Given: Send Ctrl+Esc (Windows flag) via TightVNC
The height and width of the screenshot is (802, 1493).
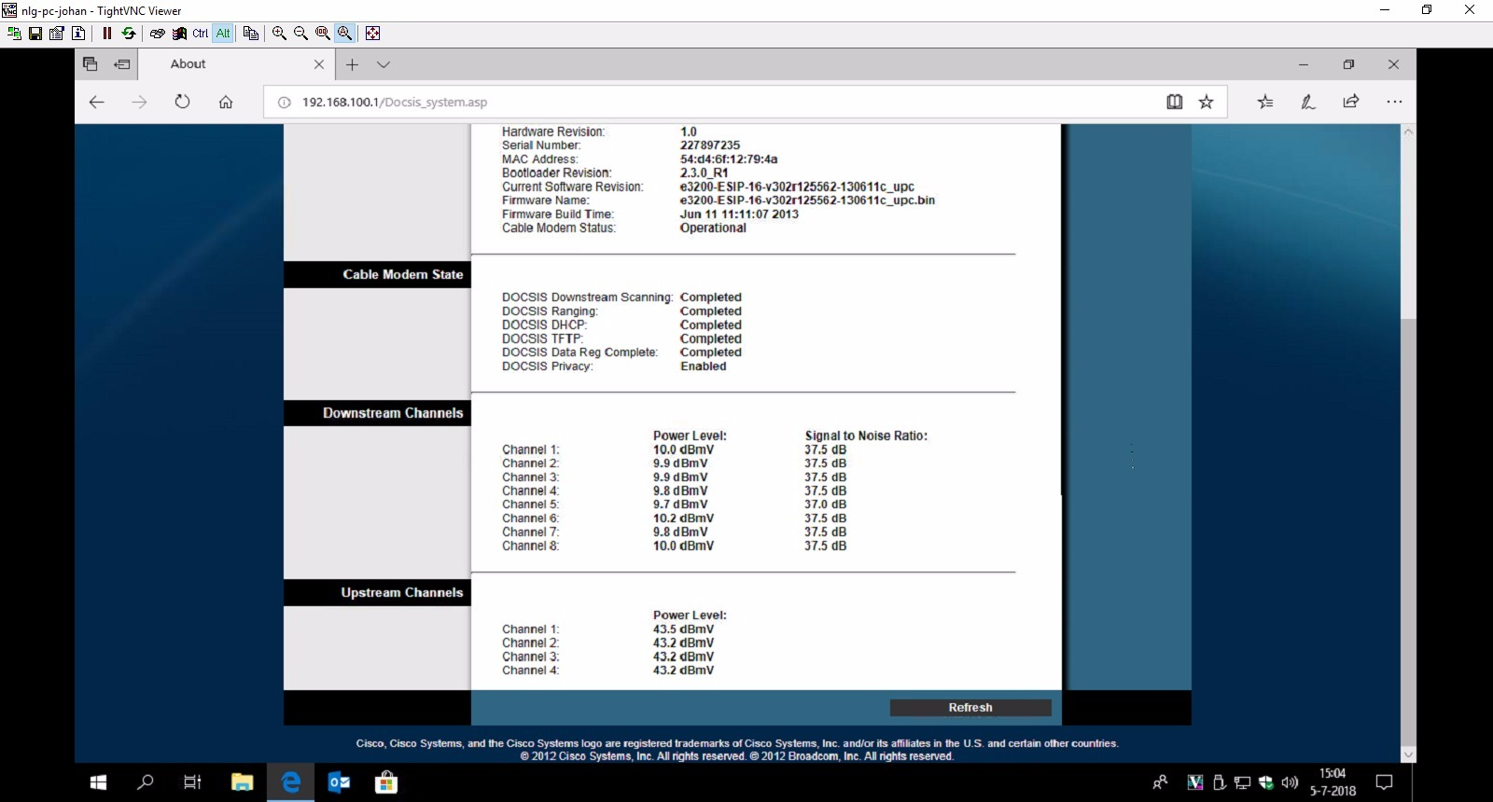Looking at the screenshot, I should pyautogui.click(x=179, y=34).
